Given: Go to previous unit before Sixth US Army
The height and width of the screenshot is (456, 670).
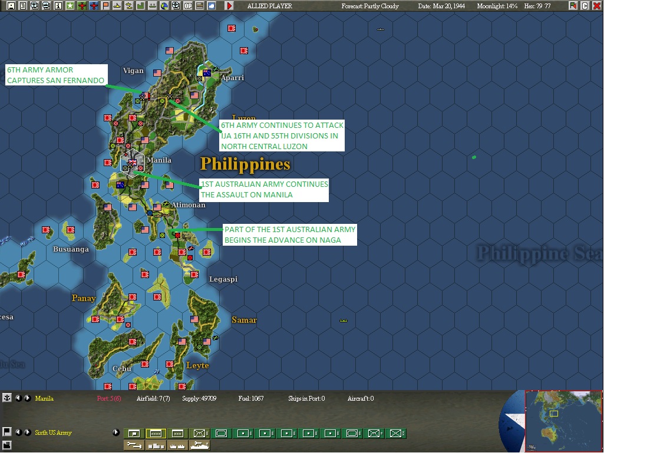Looking at the screenshot, I should tap(18, 432).
